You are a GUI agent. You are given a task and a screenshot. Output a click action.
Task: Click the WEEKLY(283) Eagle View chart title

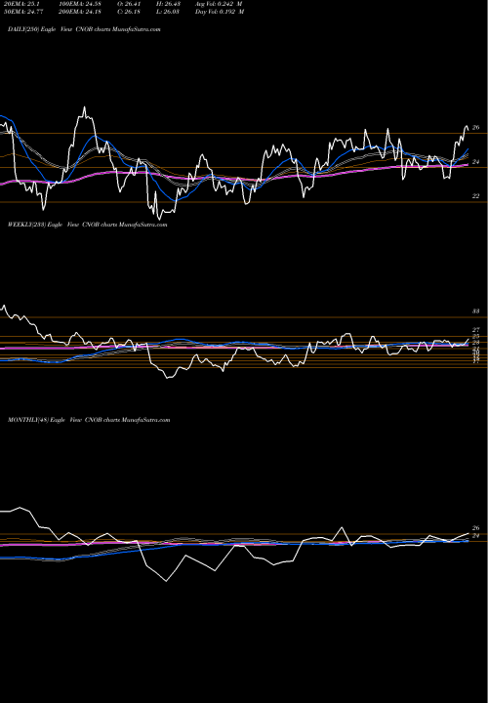[x=88, y=225]
